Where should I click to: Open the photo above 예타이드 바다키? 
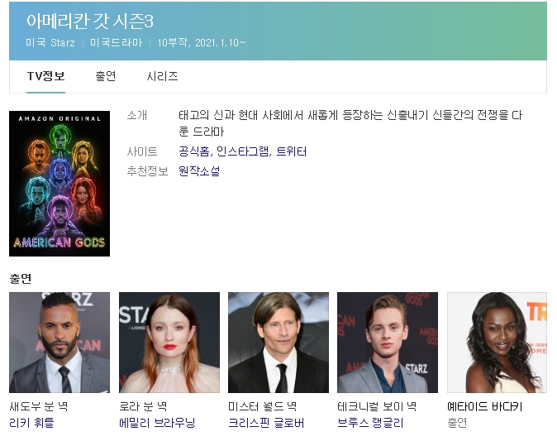tap(497, 342)
